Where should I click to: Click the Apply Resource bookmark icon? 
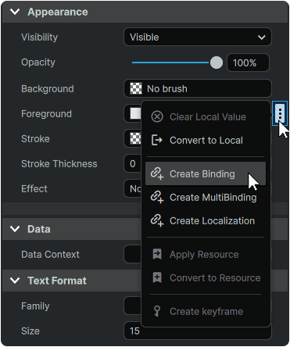[x=157, y=254]
